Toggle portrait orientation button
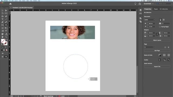173x97 pixels. point(160,20)
